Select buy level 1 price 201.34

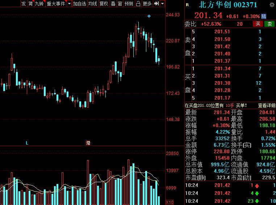222,68
